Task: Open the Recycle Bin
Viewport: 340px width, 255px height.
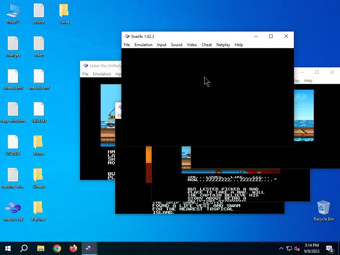Action: (323, 211)
